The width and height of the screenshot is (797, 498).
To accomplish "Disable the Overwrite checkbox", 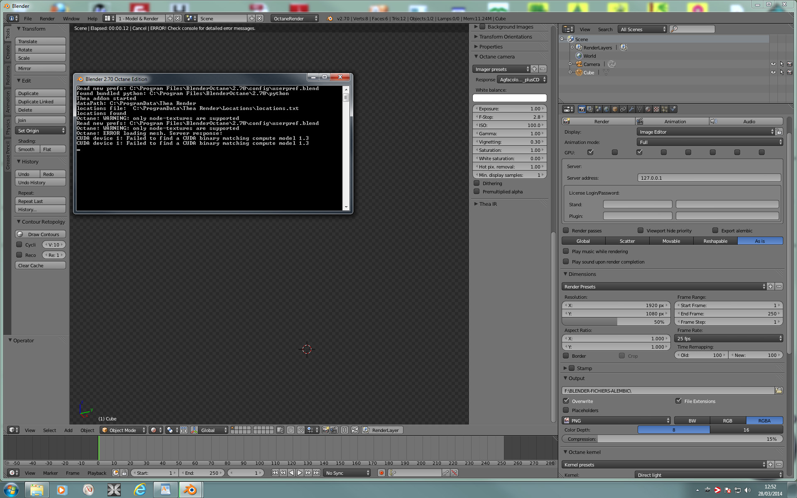I will point(566,401).
